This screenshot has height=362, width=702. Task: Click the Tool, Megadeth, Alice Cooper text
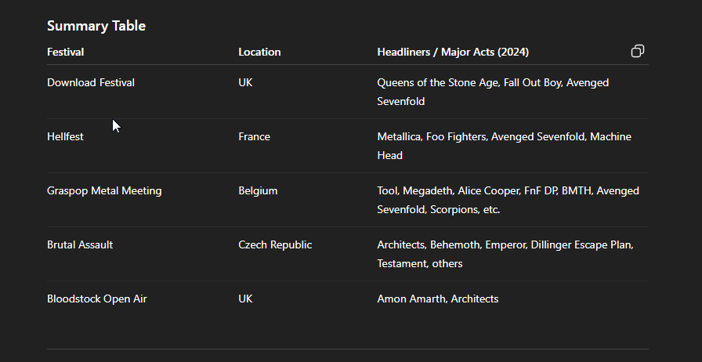coord(508,201)
